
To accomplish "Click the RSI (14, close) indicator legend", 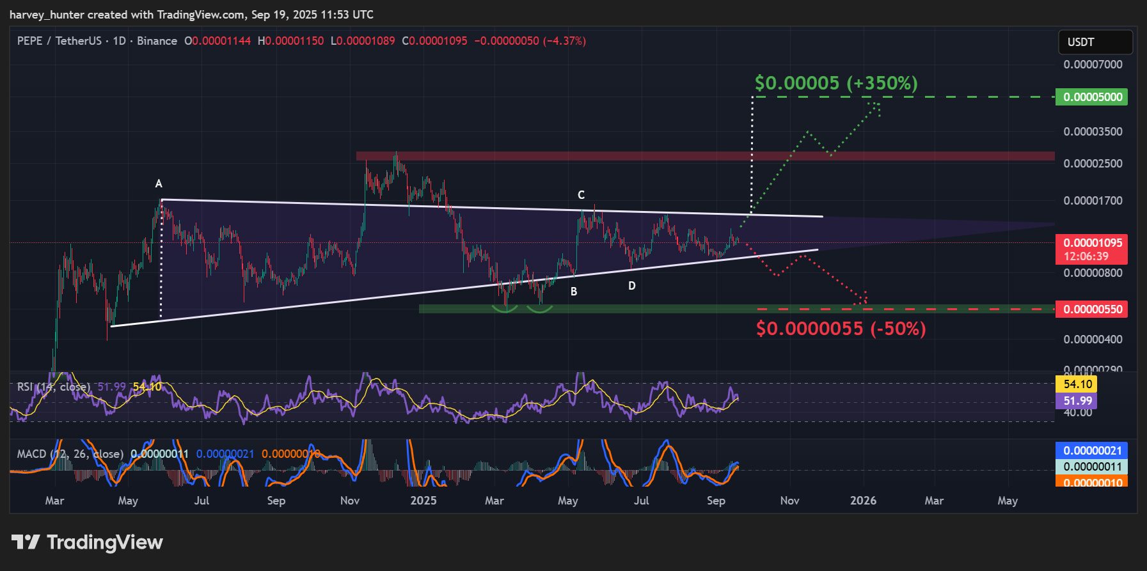I will pos(52,387).
